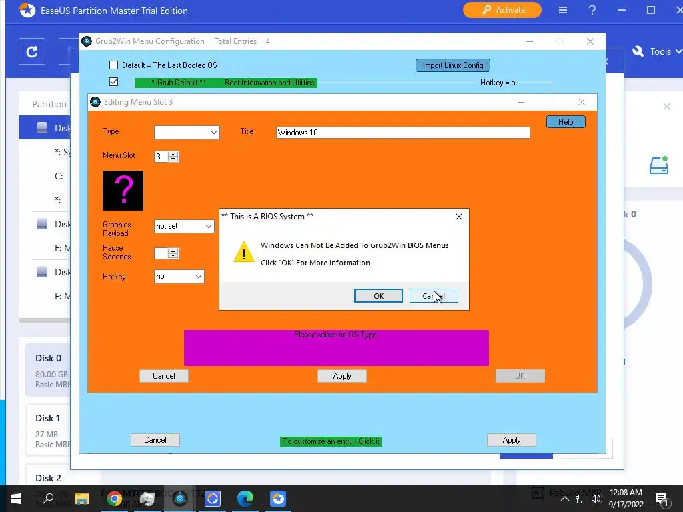The height and width of the screenshot is (512, 683).
Task: Select the C: partition row in EaseUS
Action: tap(45, 176)
